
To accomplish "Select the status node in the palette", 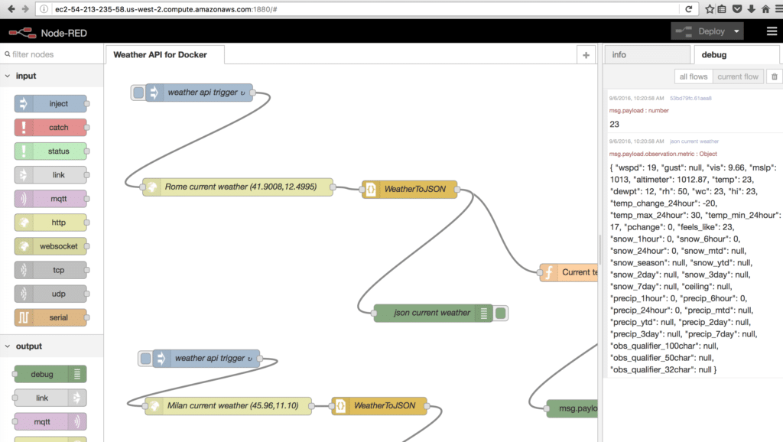I will (50, 151).
